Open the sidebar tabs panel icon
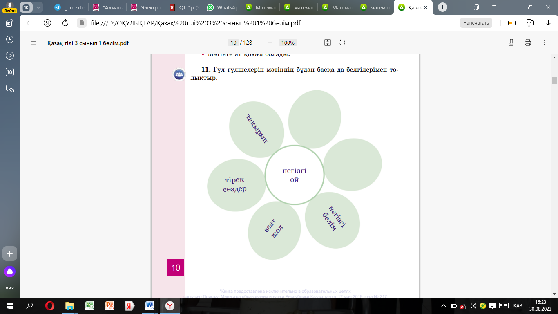This screenshot has height=314, width=558. pos(10,23)
